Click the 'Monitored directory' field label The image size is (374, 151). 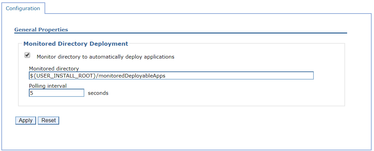[54, 69]
